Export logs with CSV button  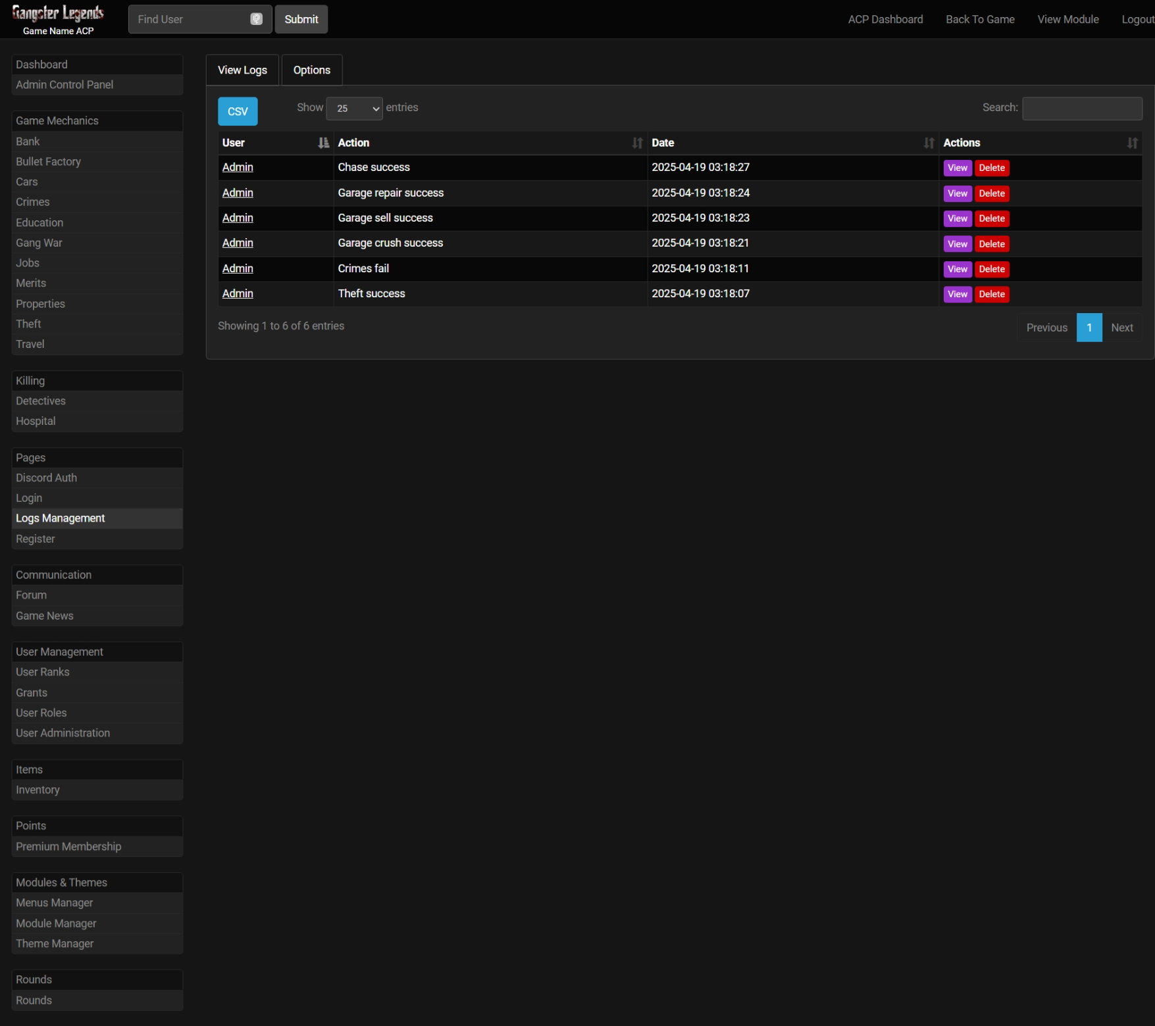point(238,111)
